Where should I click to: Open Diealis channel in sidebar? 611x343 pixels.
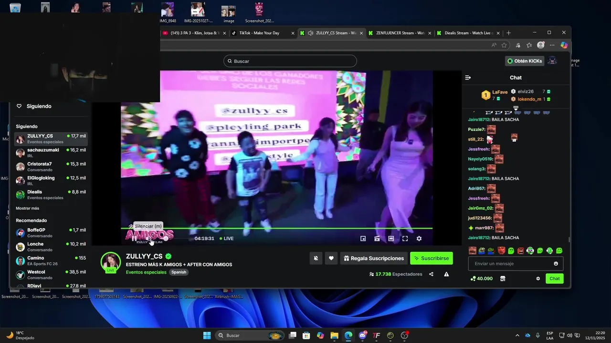tap(51, 194)
